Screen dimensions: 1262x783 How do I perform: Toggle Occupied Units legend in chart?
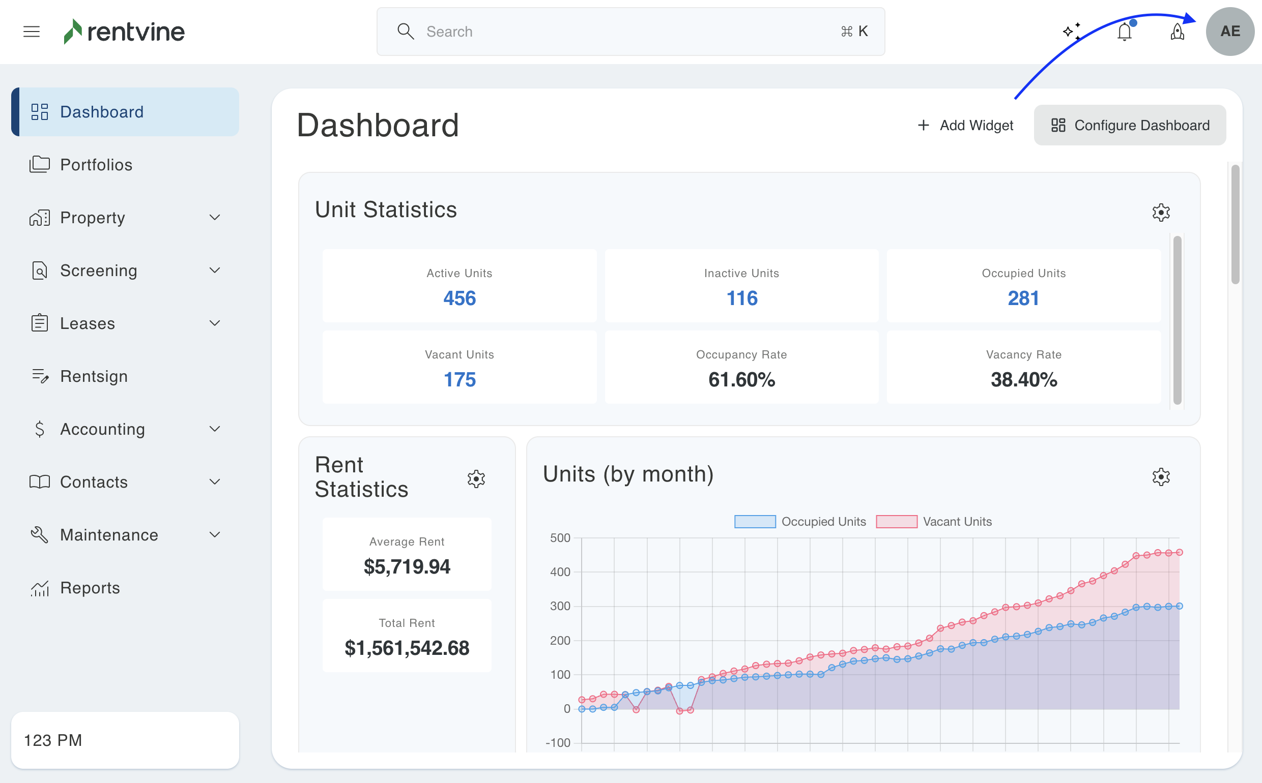coord(800,522)
